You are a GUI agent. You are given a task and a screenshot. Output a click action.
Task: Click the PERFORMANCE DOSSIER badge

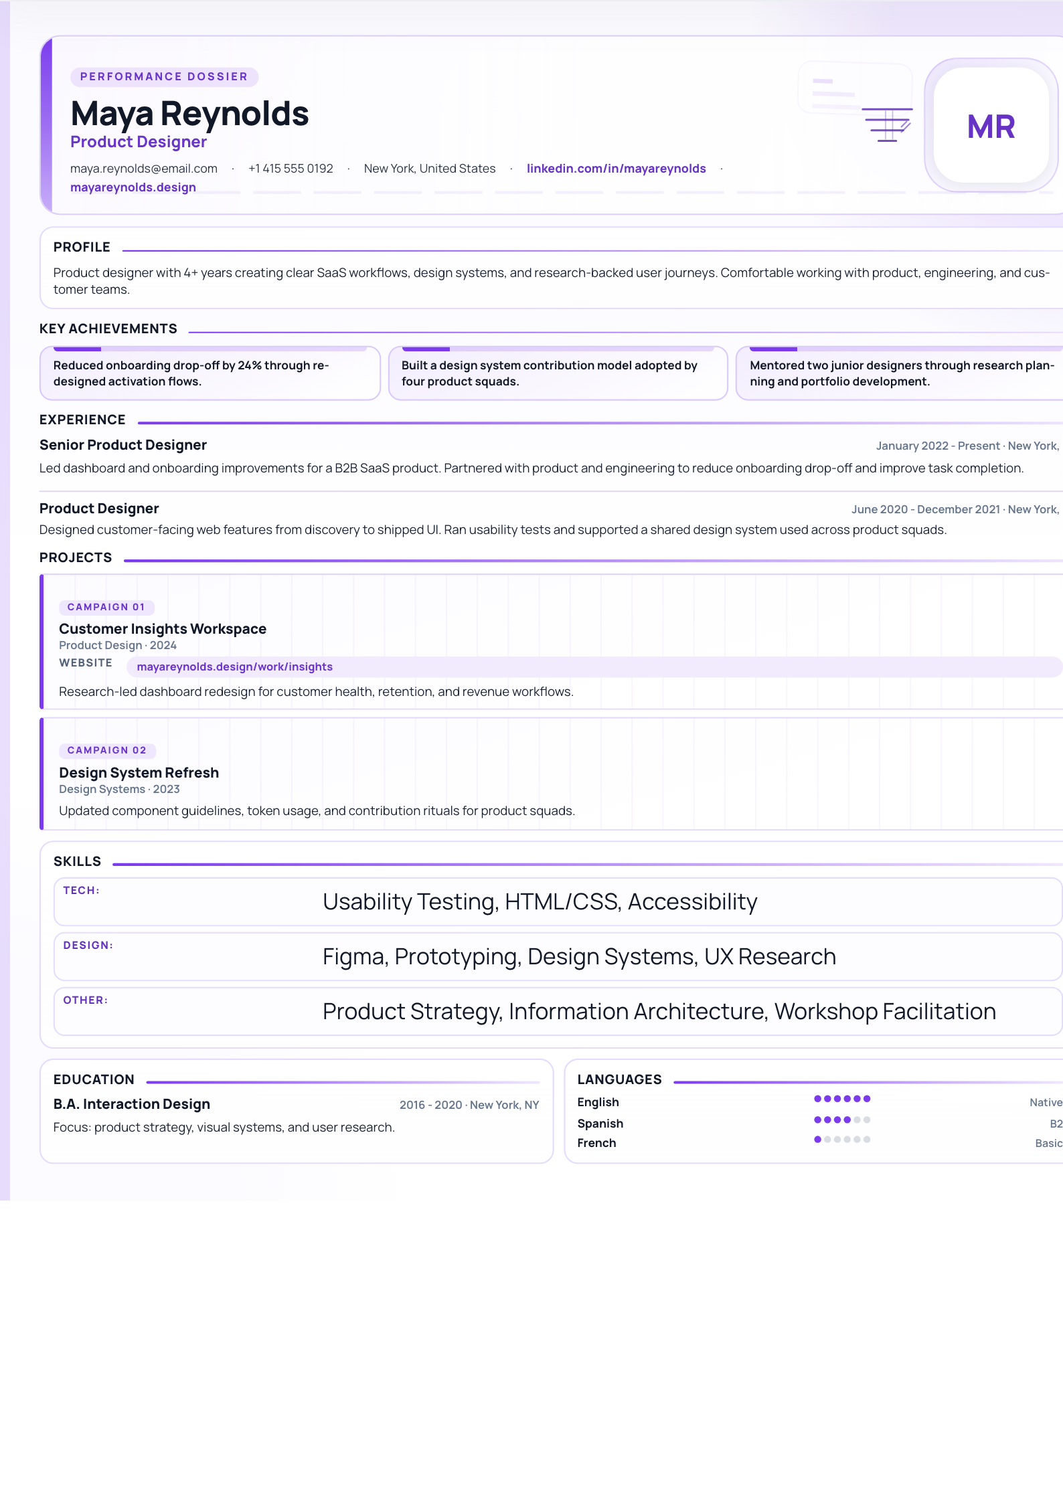[x=164, y=77]
